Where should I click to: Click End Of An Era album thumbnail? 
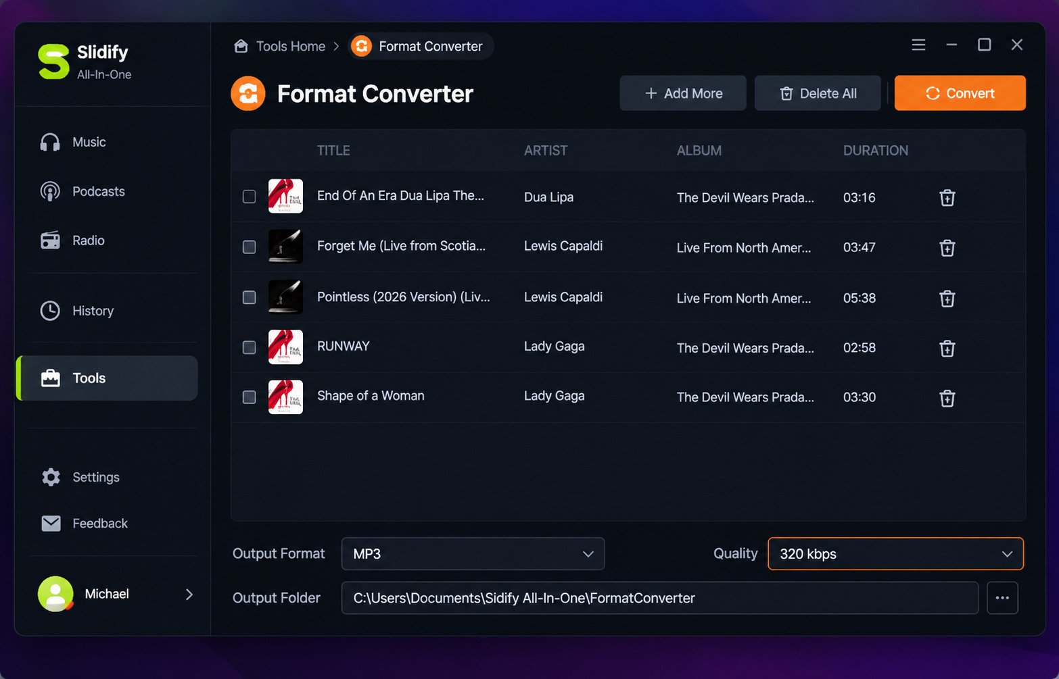[285, 196]
